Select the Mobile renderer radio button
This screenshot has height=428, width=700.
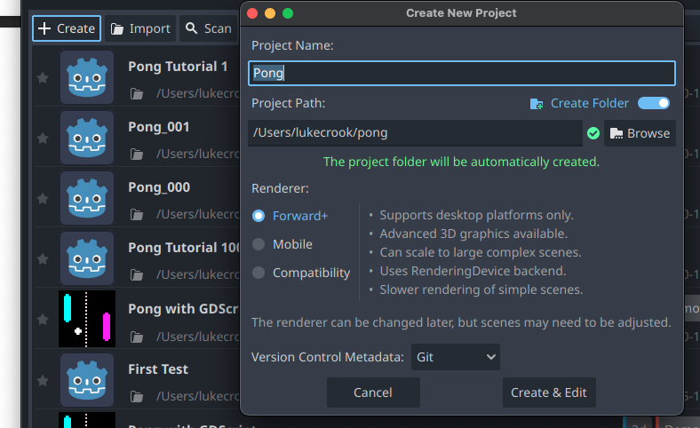coord(259,244)
